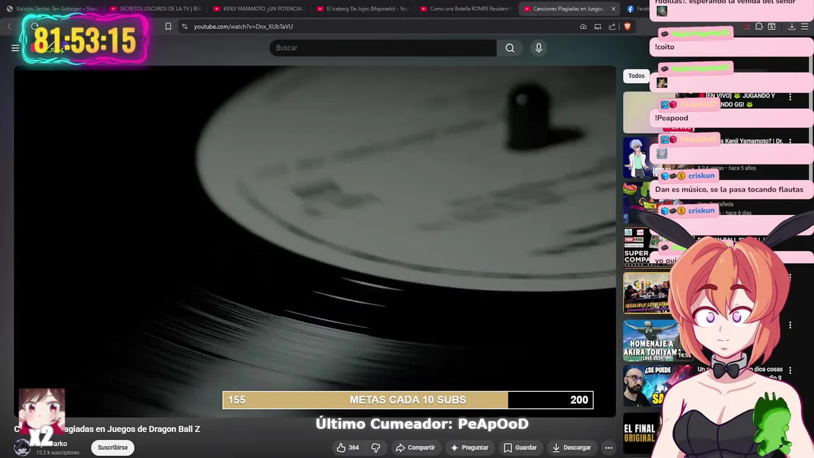
Task: Open the Brave Shields lion icon
Action: coord(627,26)
